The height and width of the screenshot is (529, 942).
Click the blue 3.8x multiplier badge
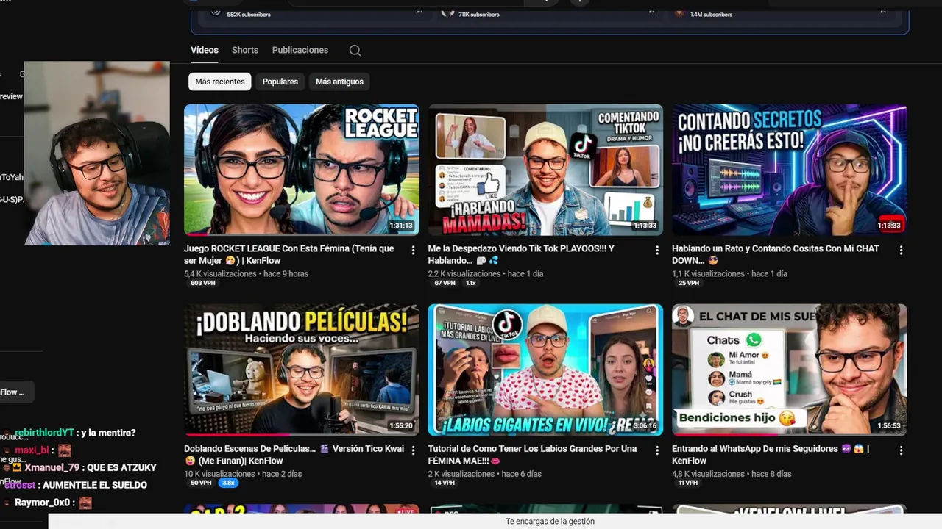228,483
